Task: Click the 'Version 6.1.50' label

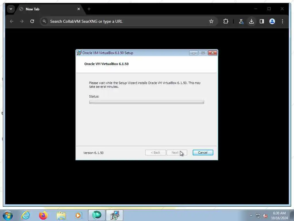Action: 93,153
